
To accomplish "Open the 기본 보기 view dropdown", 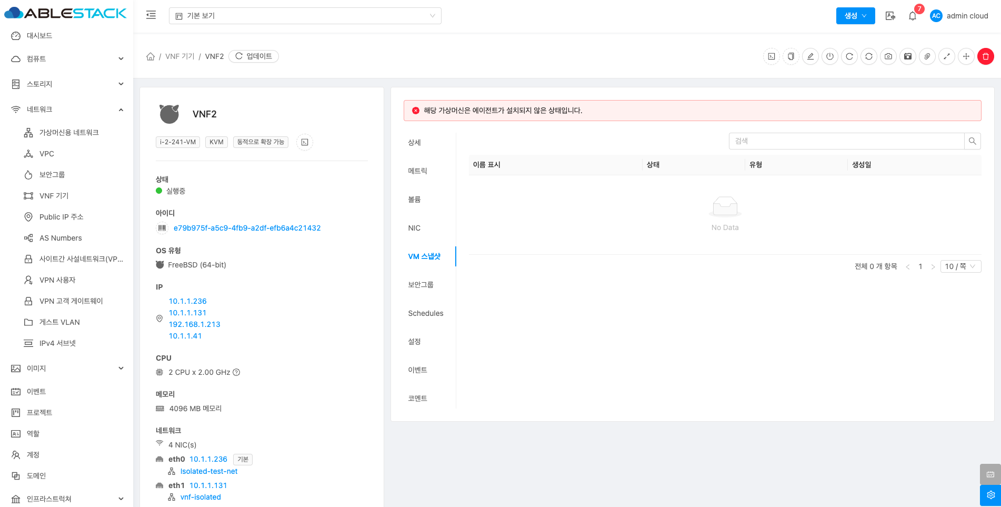I will click(x=305, y=16).
